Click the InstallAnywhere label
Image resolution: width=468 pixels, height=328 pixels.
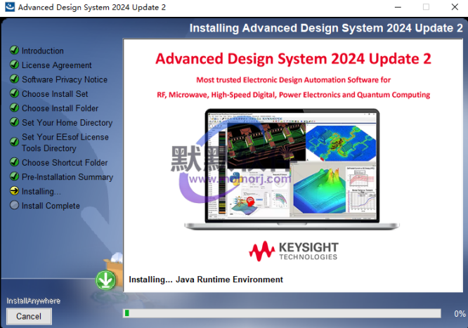click(34, 301)
